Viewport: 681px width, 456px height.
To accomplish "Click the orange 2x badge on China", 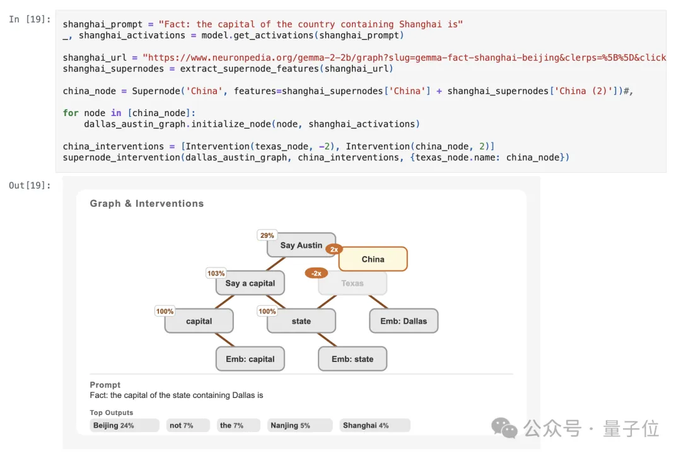I will point(334,249).
